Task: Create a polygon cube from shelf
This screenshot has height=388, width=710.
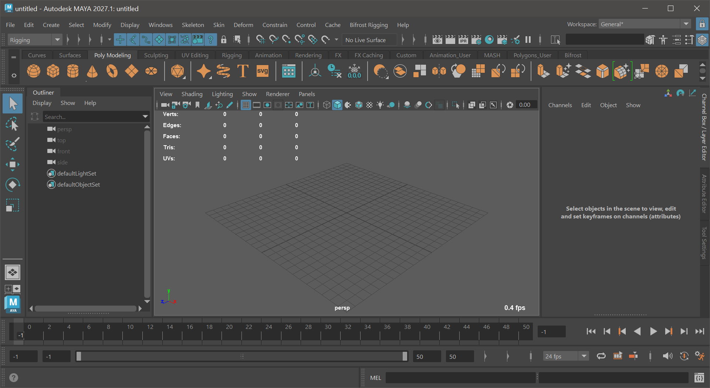Action: tap(53, 71)
